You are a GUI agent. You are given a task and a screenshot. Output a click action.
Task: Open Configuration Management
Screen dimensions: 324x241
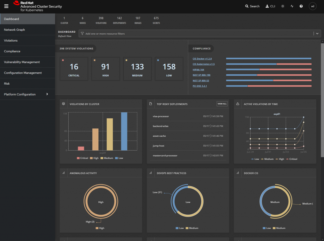pos(28,73)
